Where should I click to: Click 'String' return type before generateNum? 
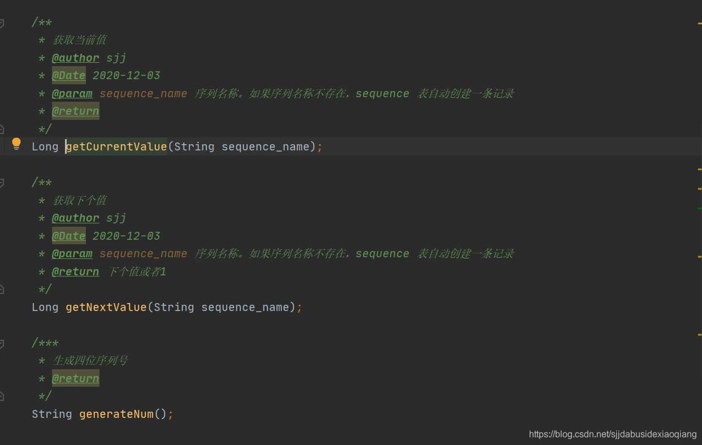click(x=52, y=414)
